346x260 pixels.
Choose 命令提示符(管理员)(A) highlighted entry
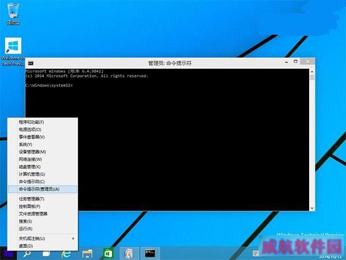point(43,190)
